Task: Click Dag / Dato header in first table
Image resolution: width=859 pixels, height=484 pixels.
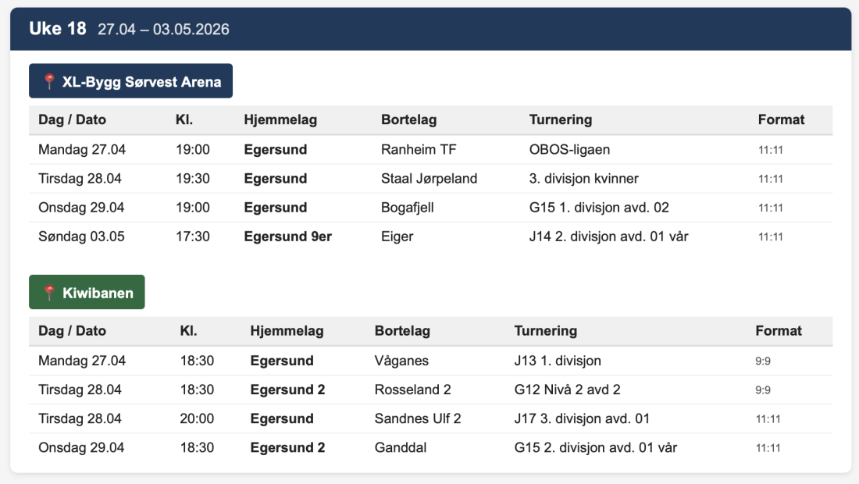Action: 72,119
